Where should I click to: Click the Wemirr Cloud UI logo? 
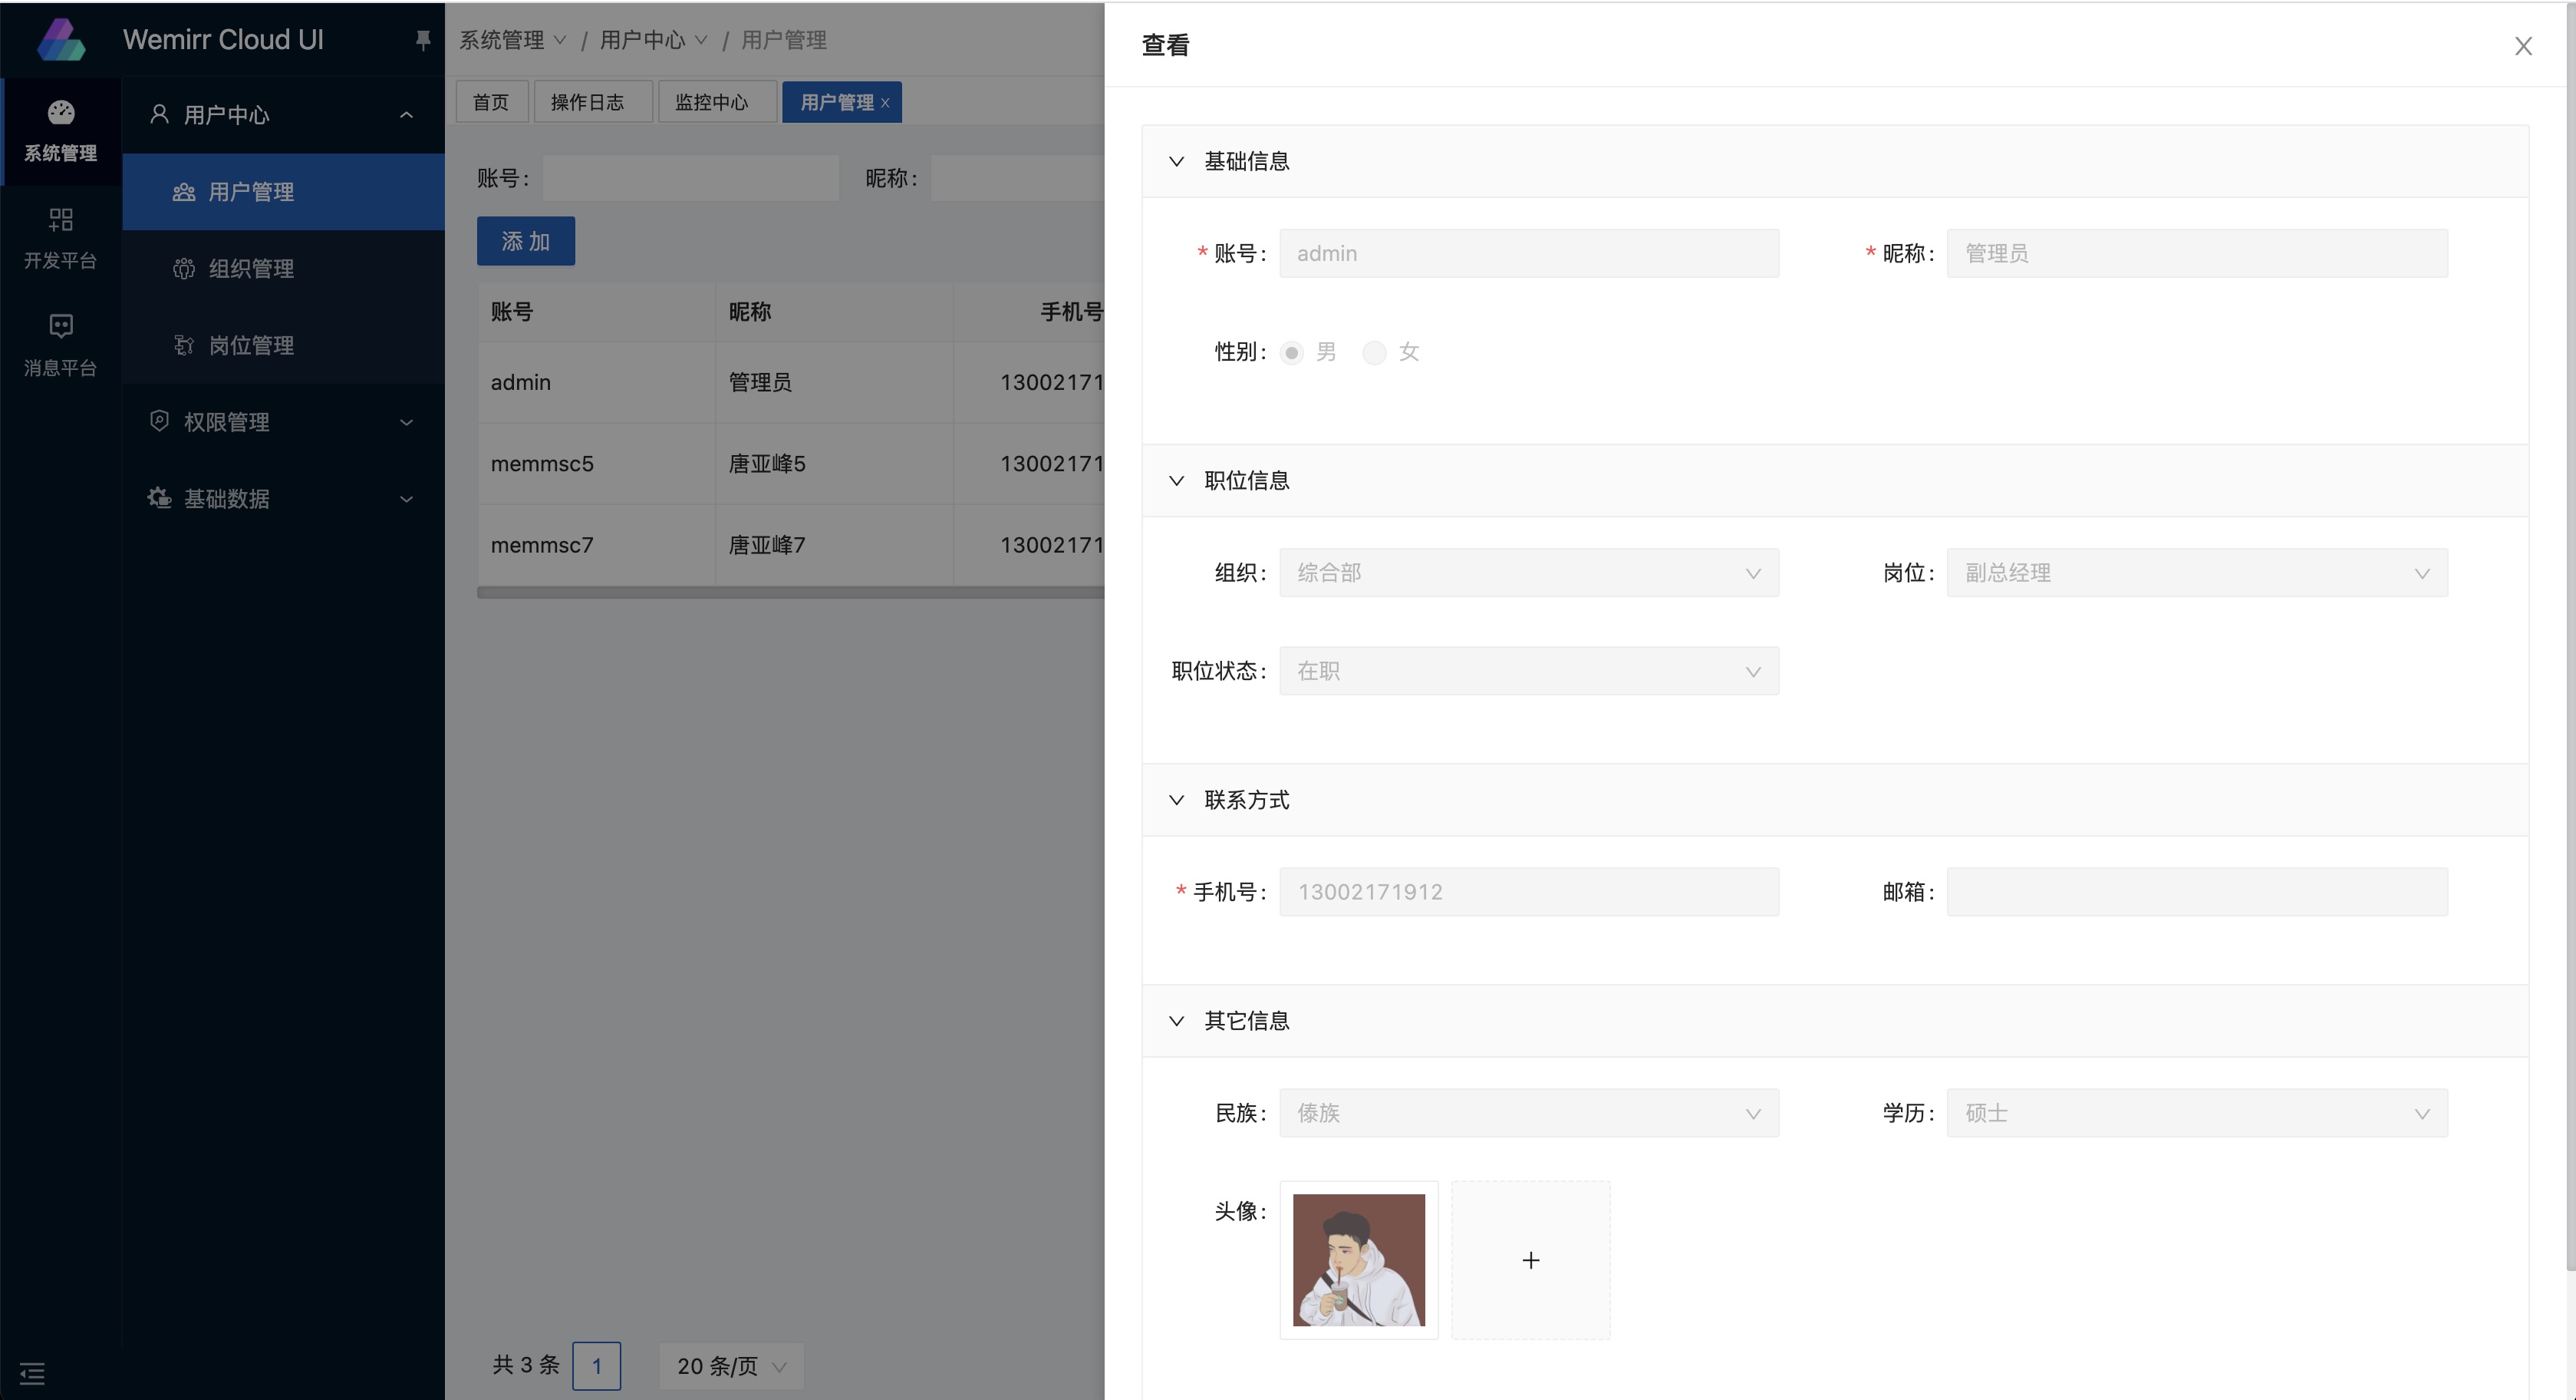pyautogui.click(x=62, y=40)
